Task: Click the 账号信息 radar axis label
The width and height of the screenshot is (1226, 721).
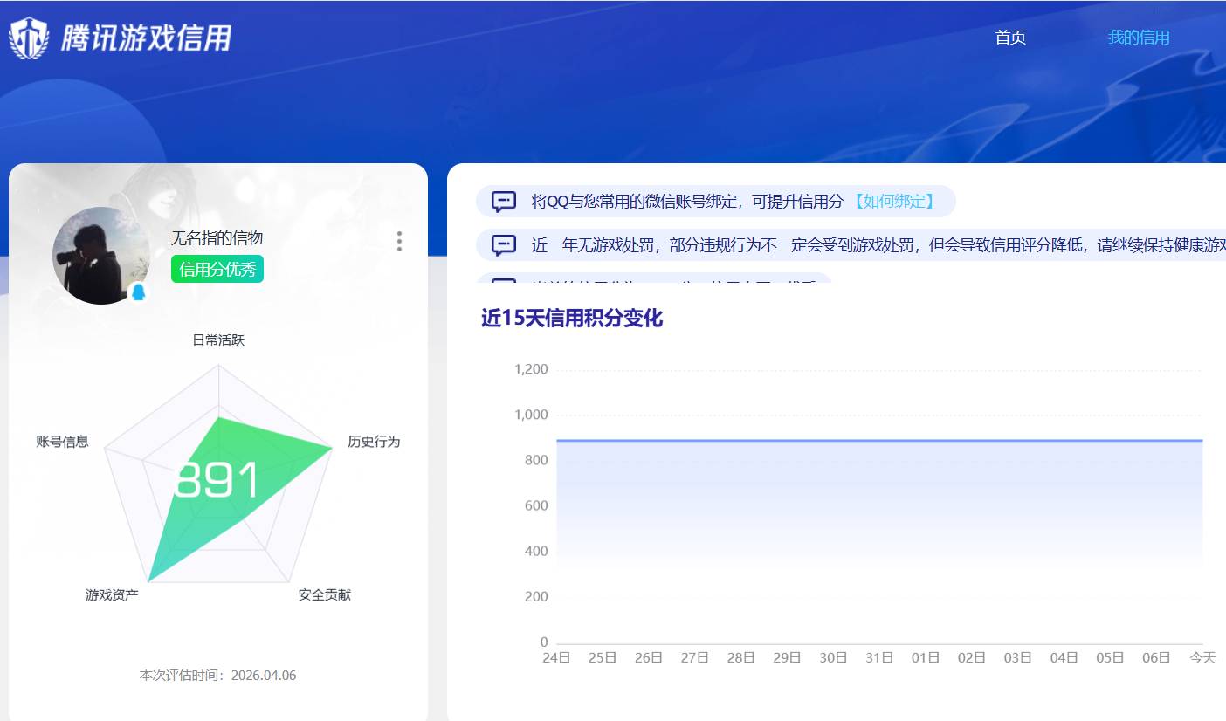Action: pos(62,442)
